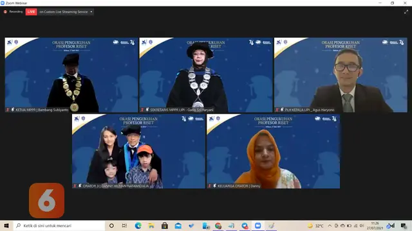Image resolution: width=412 pixels, height=231 pixels.
Task: Open the pen drawing app on taskbar
Action: 271,225
